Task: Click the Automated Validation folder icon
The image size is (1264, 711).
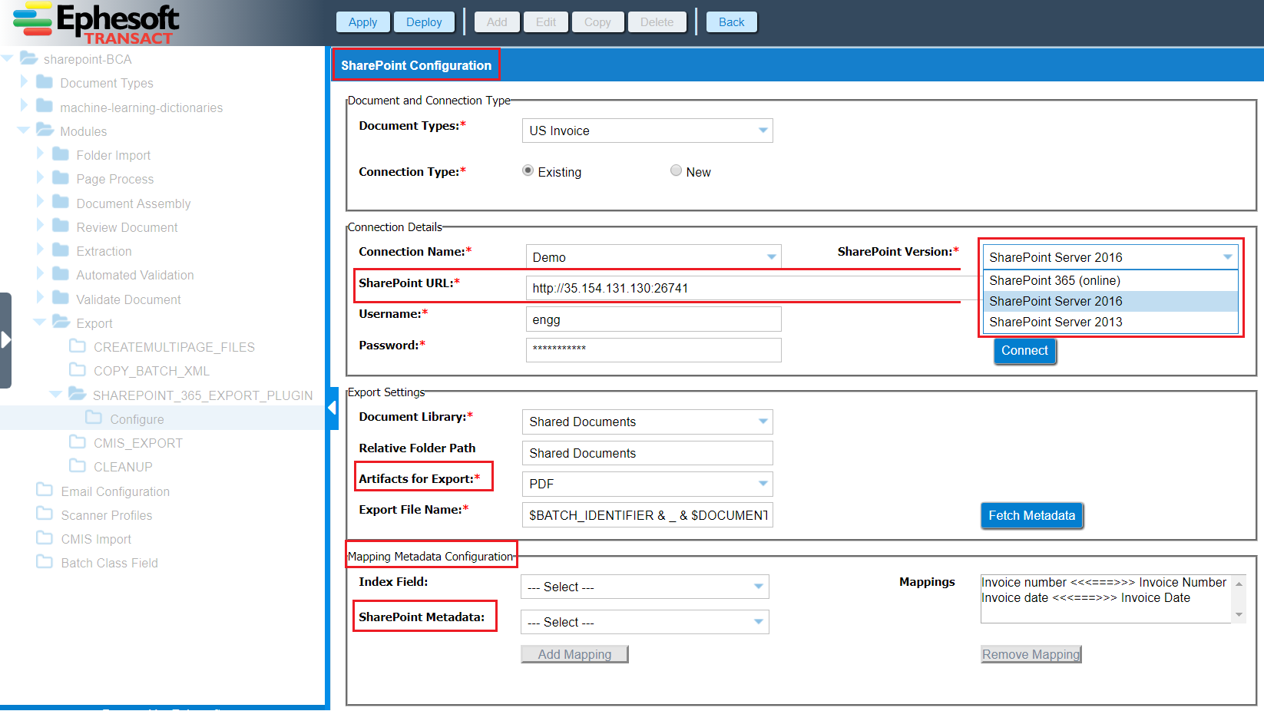Action: click(x=61, y=274)
